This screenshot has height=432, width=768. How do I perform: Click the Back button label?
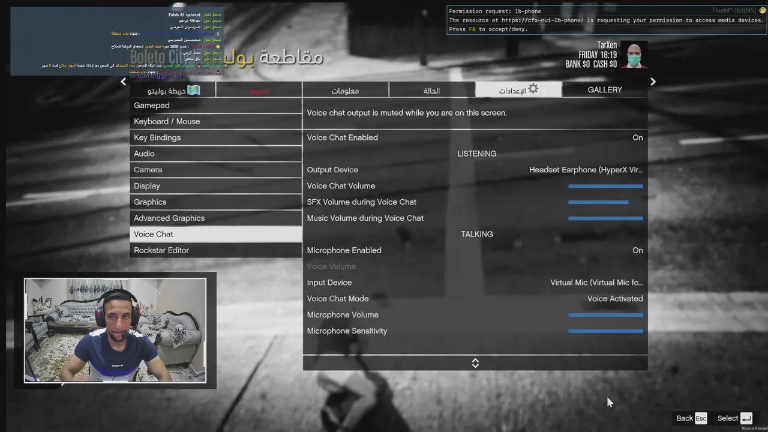coord(685,418)
